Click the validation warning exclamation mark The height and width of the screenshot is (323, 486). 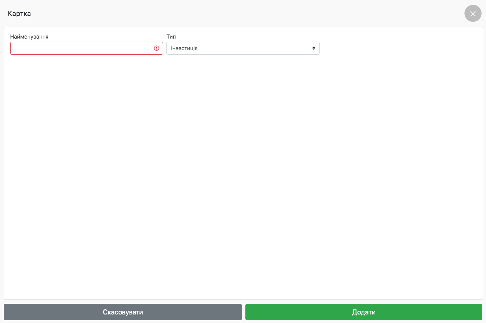click(157, 48)
